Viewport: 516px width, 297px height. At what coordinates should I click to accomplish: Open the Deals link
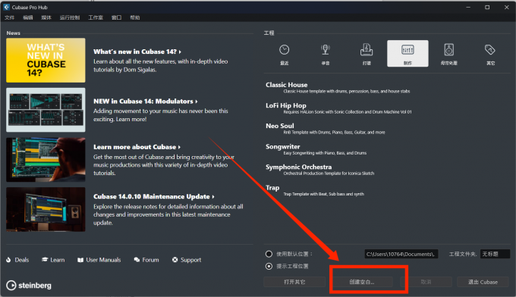(x=22, y=260)
